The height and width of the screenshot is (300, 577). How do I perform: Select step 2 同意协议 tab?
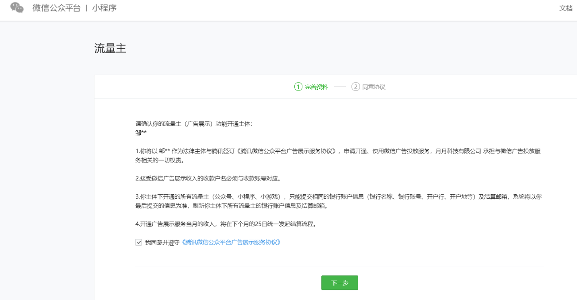click(x=368, y=87)
